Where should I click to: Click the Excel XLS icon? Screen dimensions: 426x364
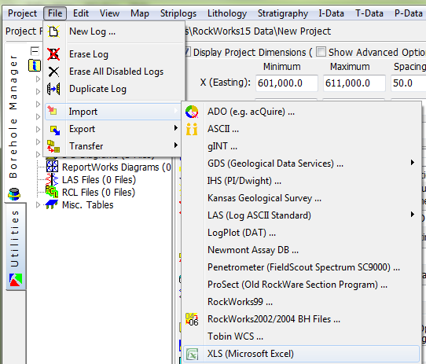pyautogui.click(x=192, y=355)
